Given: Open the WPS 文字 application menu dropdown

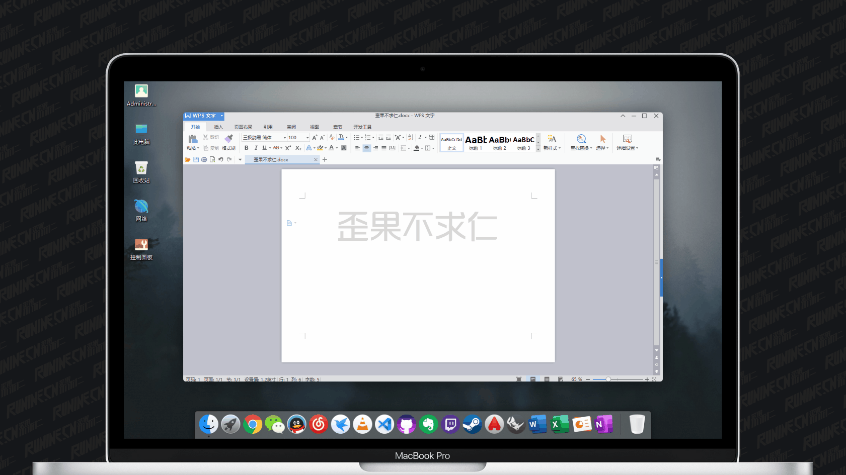Looking at the screenshot, I should coord(221,116).
